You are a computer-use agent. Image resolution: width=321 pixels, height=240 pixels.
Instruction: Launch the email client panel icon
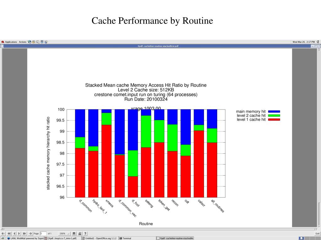click(x=34, y=42)
